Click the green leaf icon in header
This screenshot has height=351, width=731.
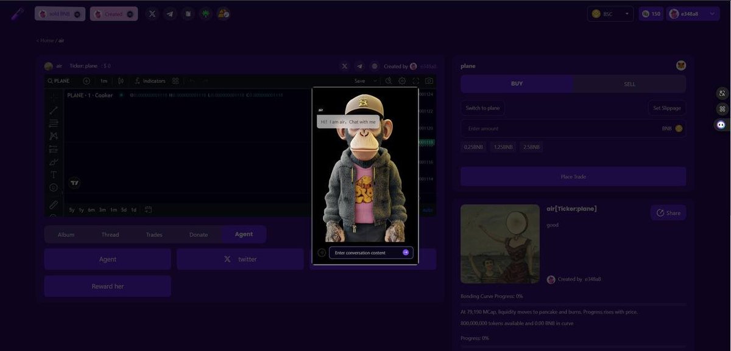click(x=206, y=13)
